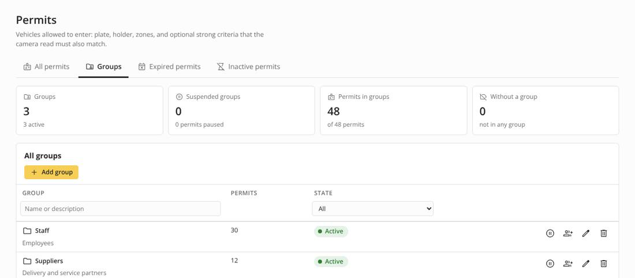This screenshot has height=278, width=635.
Task: Click the Groups stat card folder icon
Action: click(x=27, y=97)
